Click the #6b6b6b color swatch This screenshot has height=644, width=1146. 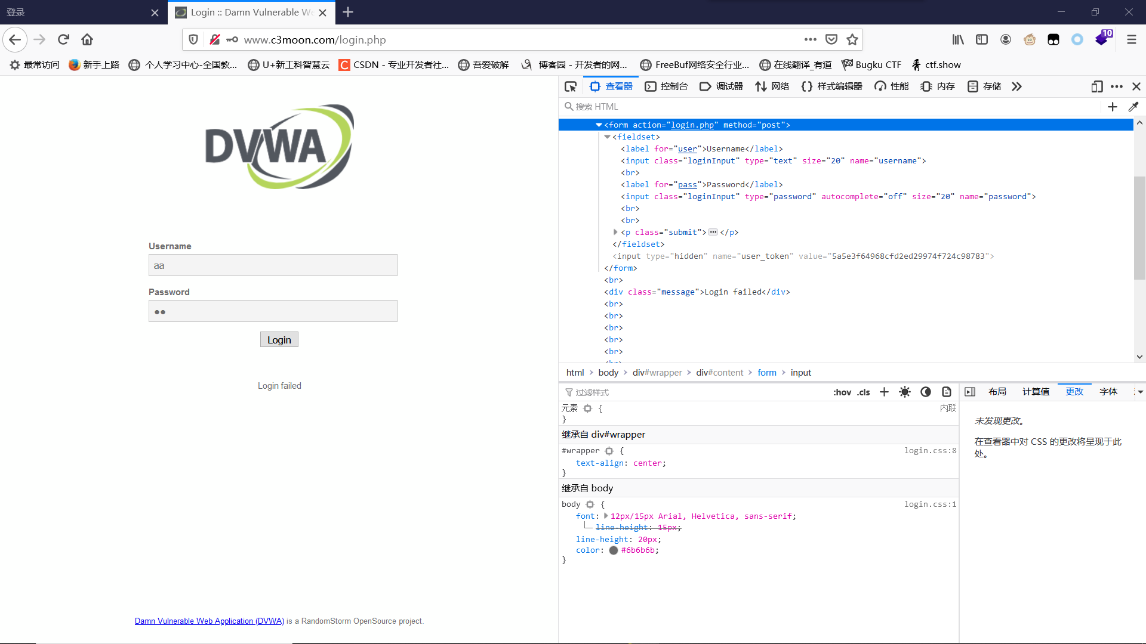click(x=613, y=550)
